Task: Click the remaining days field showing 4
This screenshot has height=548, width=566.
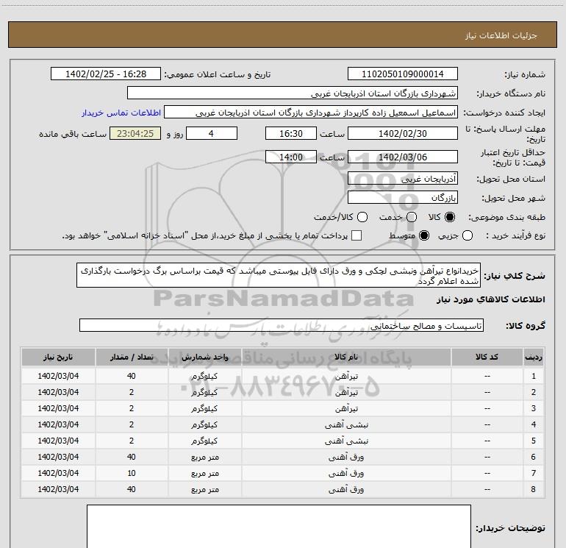Action: click(x=212, y=134)
